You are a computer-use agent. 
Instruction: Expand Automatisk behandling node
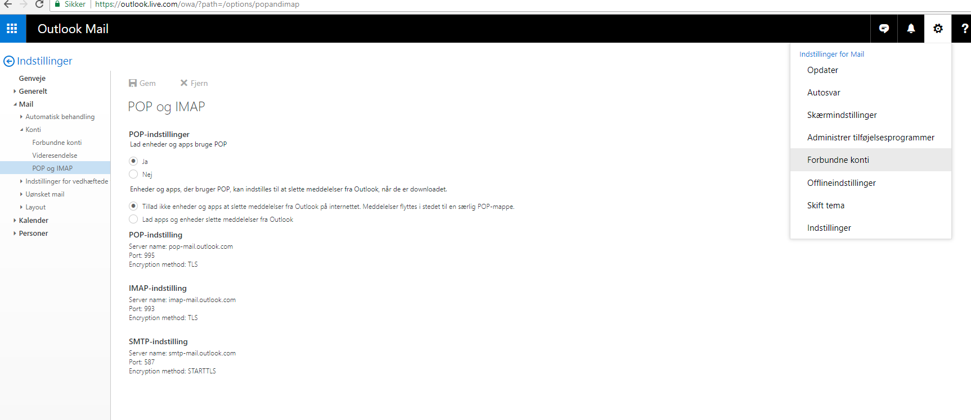[x=21, y=117]
